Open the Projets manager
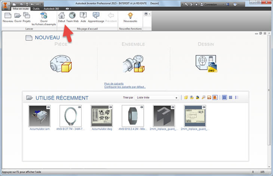Screen dimensions: 273x176 coord(27,17)
